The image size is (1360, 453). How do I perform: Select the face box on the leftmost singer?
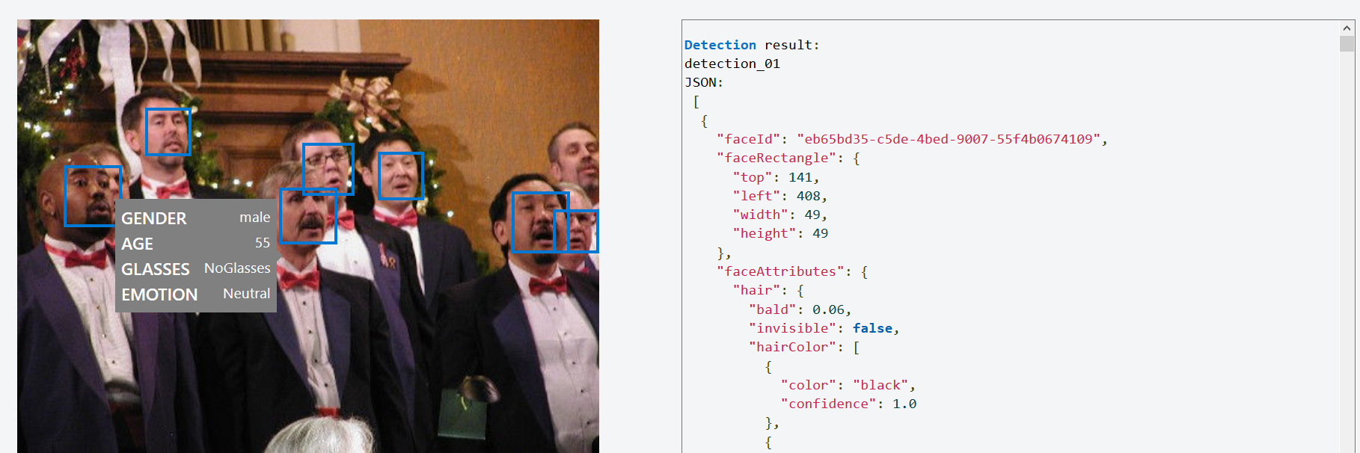click(x=93, y=196)
